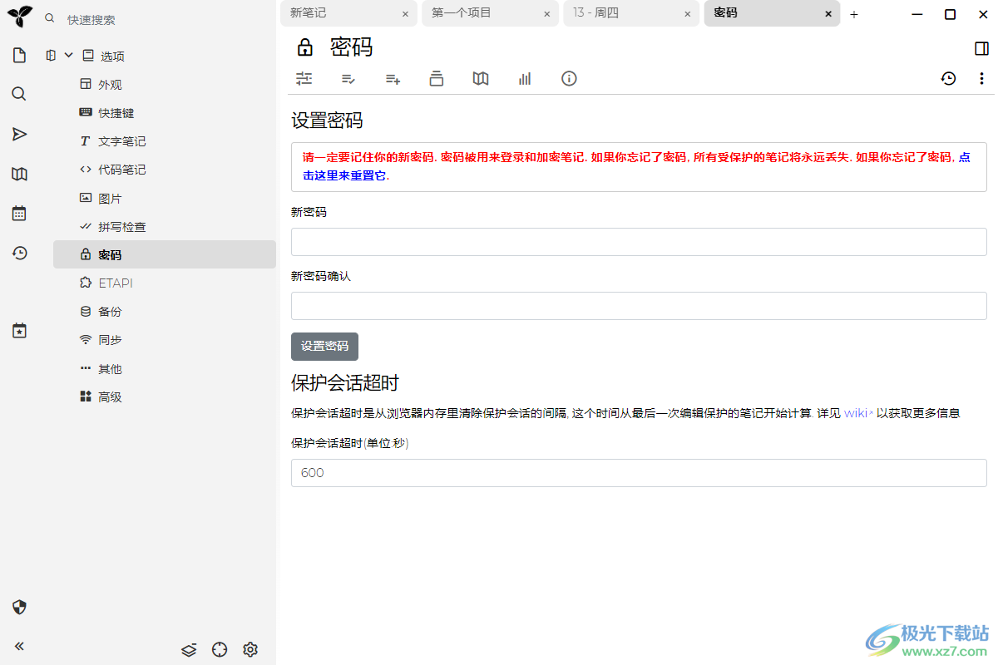Open today's journal note via the calendar icon
This screenshot has width=998, height=665.
(x=19, y=214)
